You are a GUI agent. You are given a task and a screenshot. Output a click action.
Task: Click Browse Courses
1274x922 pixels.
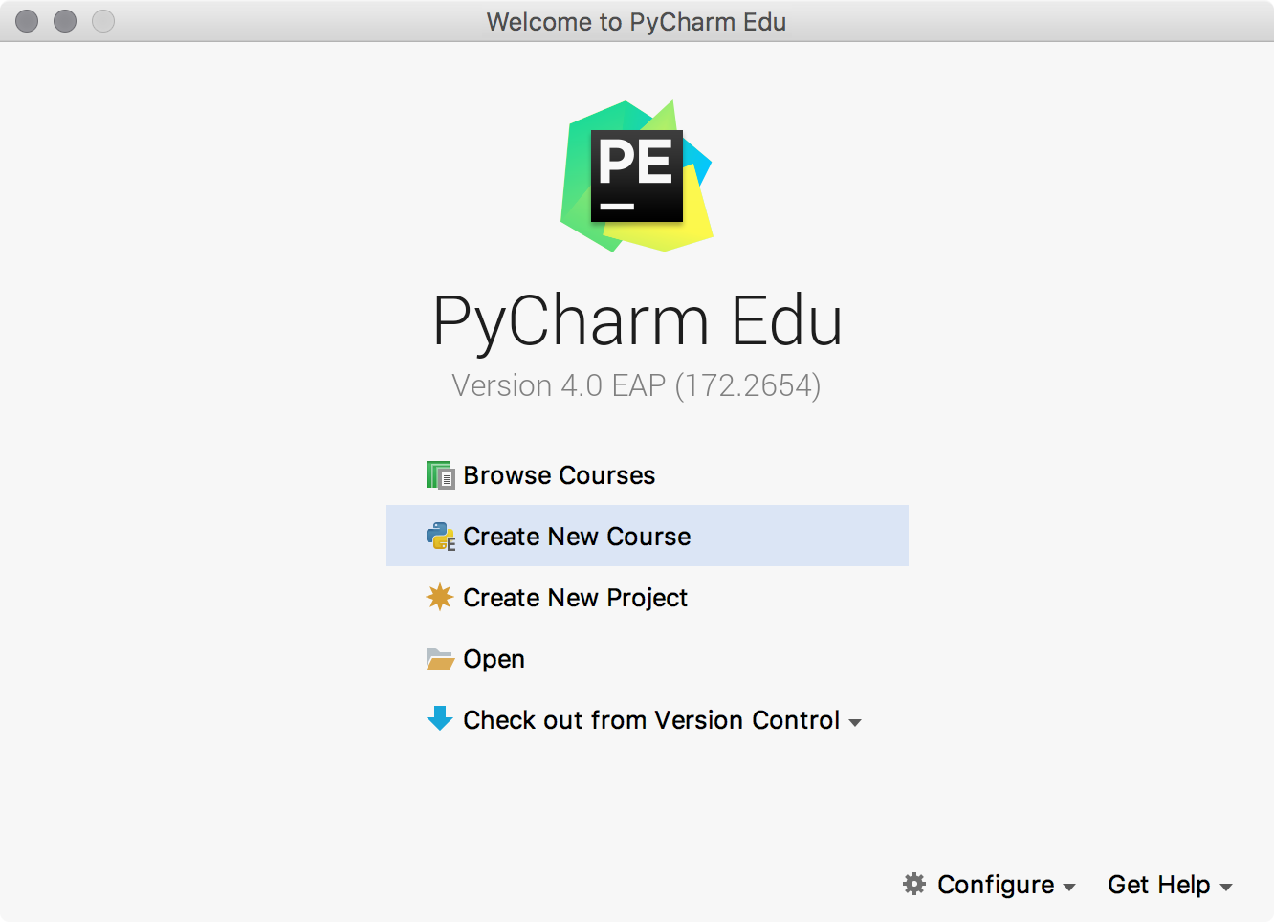(x=559, y=474)
